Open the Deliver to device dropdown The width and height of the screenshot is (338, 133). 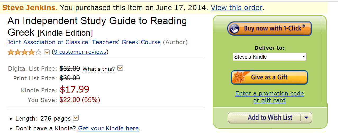click(269, 57)
